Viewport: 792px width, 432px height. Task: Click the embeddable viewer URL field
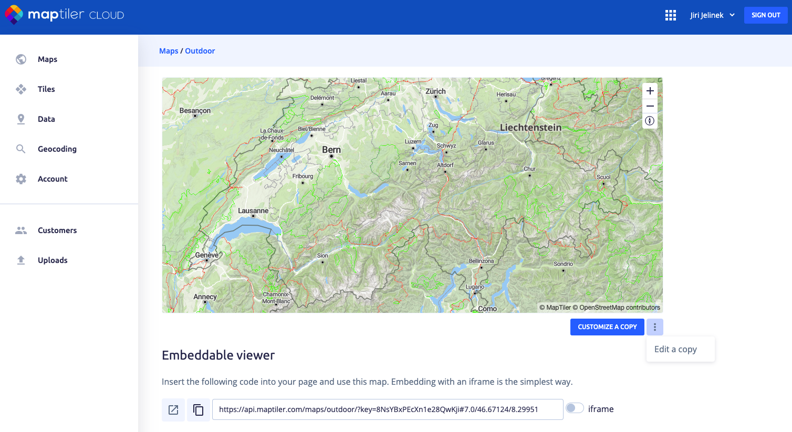click(388, 409)
